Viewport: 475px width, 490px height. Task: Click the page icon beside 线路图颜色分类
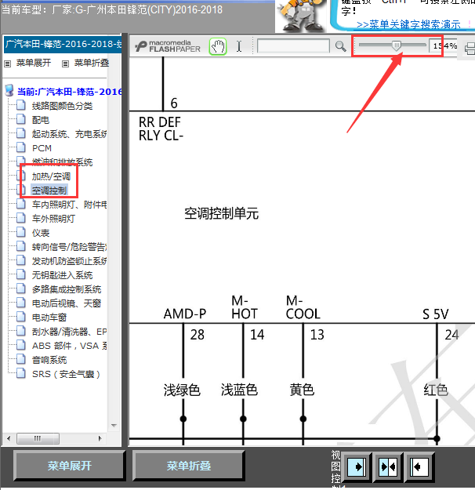21,105
